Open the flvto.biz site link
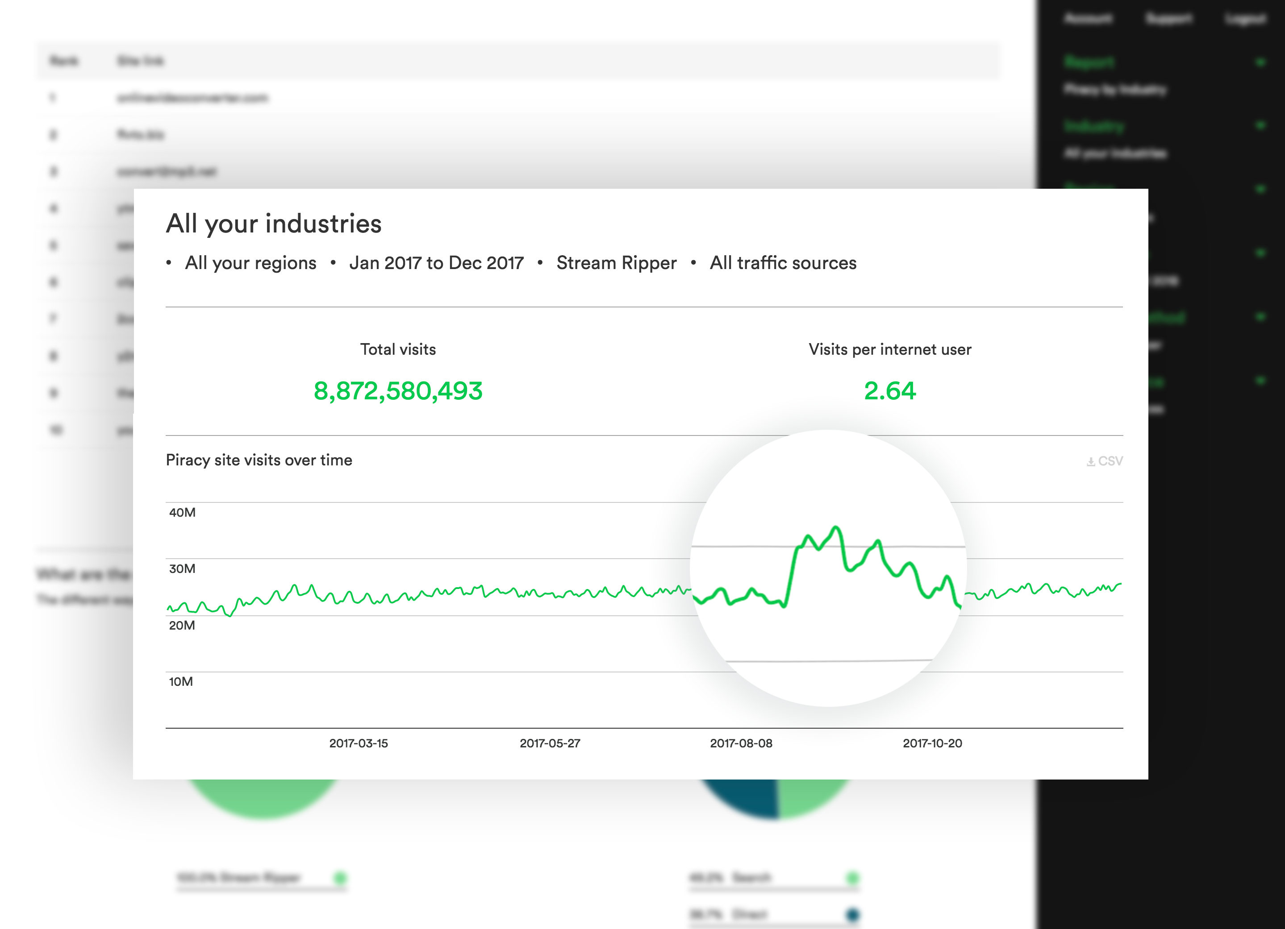Viewport: 1285px width, 929px height. (x=141, y=135)
